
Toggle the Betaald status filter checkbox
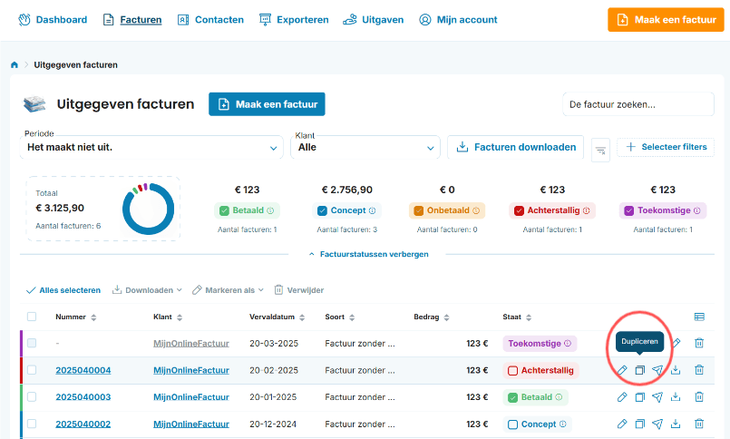click(224, 210)
